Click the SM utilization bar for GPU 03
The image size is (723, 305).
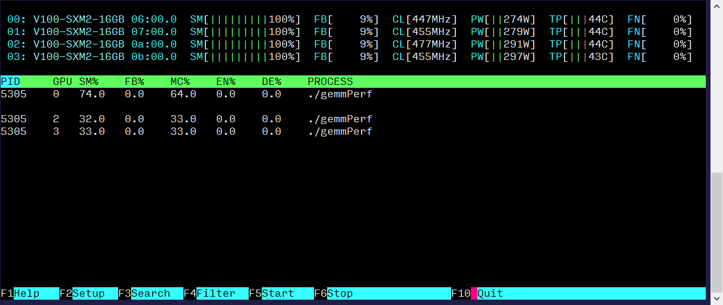(x=245, y=56)
